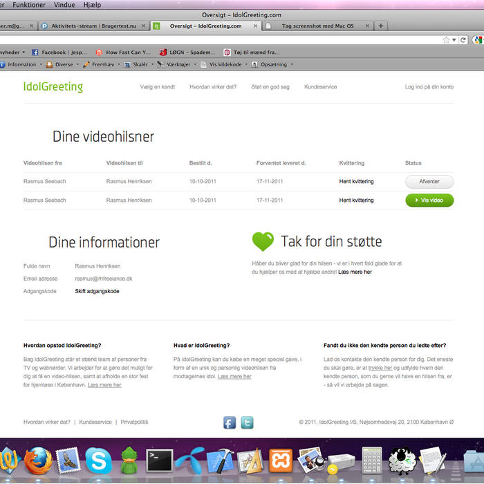Click the Facebook icon in the footer
484x484 pixels.
[x=230, y=423]
